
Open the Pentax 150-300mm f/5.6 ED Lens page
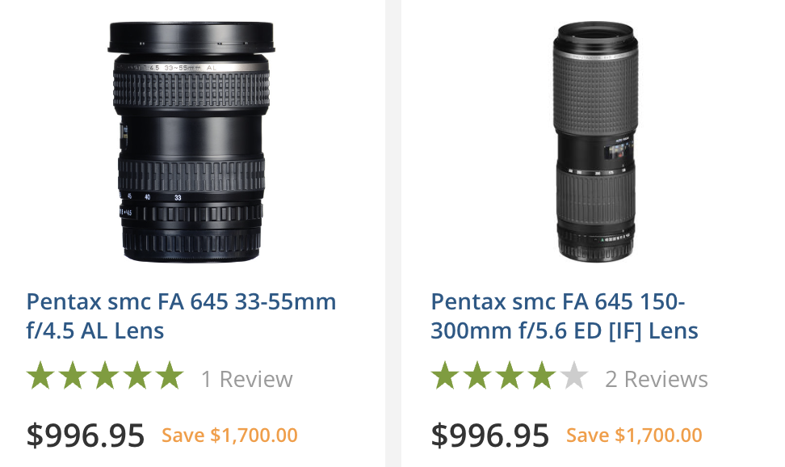[x=565, y=315]
